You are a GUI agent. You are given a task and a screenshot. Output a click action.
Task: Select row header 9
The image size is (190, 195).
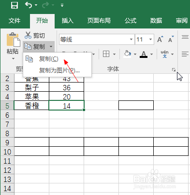pos(7,142)
